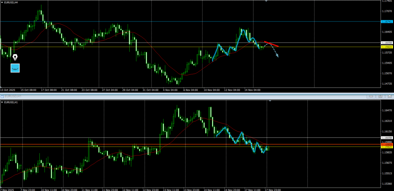Click the orange price label on H1 chart
The image size is (394, 191).
pos(386,145)
